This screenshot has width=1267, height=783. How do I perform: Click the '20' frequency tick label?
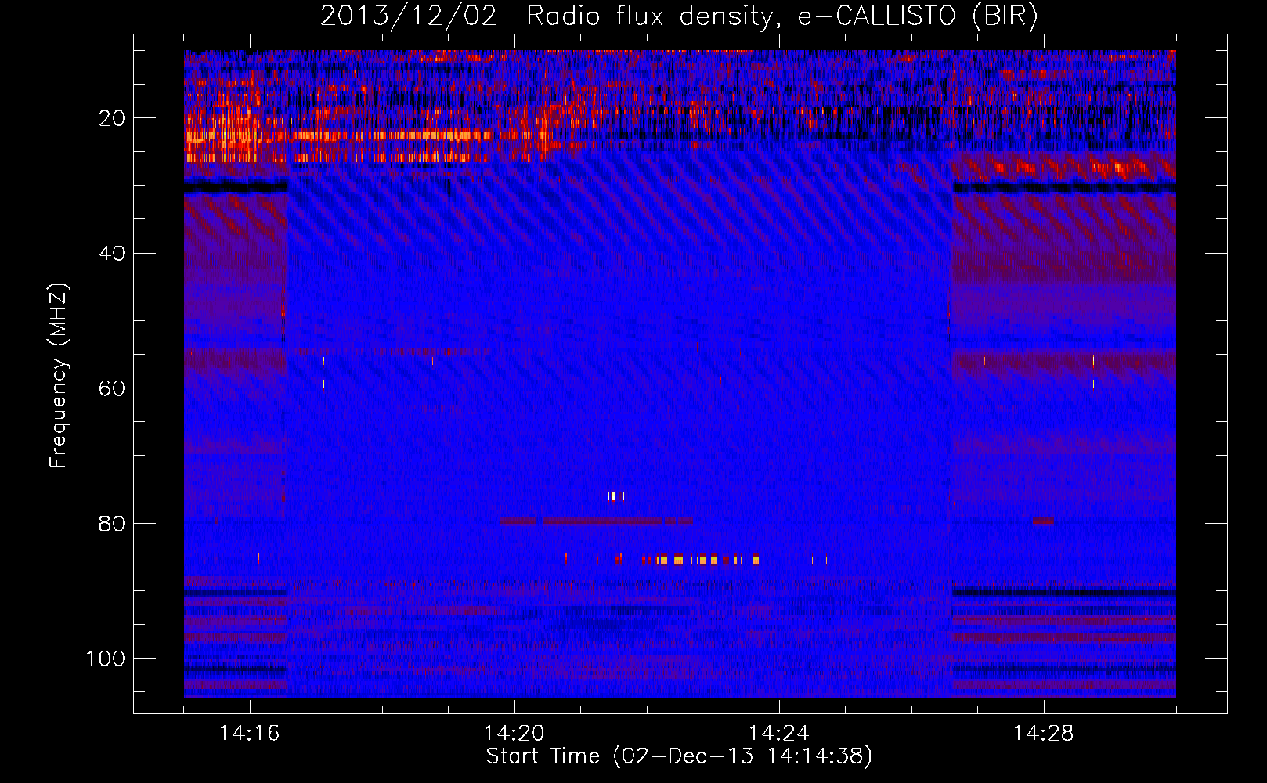pyautogui.click(x=113, y=118)
